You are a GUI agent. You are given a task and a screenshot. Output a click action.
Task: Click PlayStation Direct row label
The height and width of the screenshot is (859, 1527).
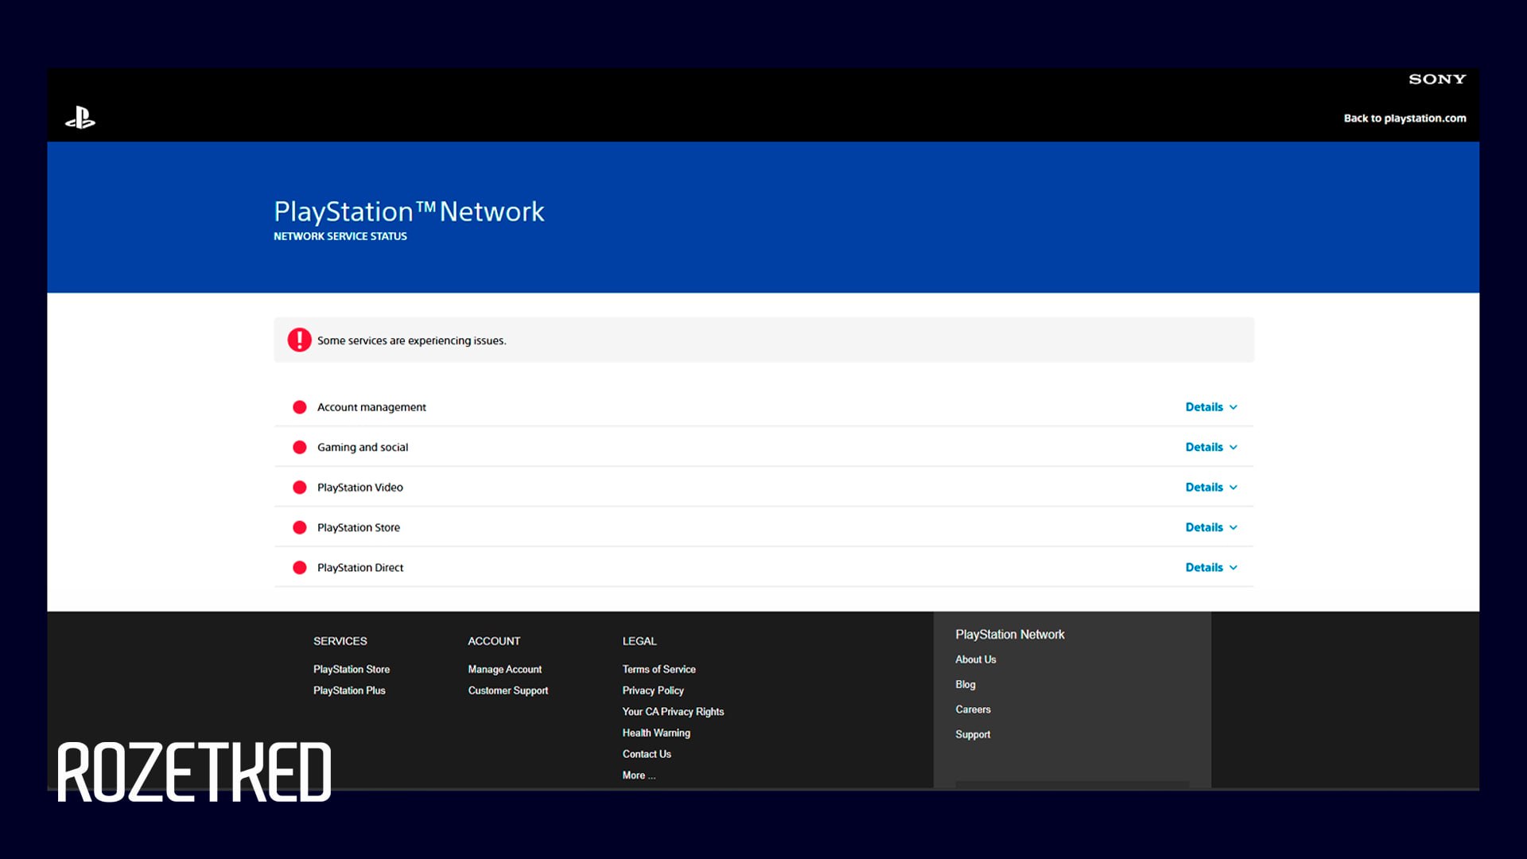(360, 567)
